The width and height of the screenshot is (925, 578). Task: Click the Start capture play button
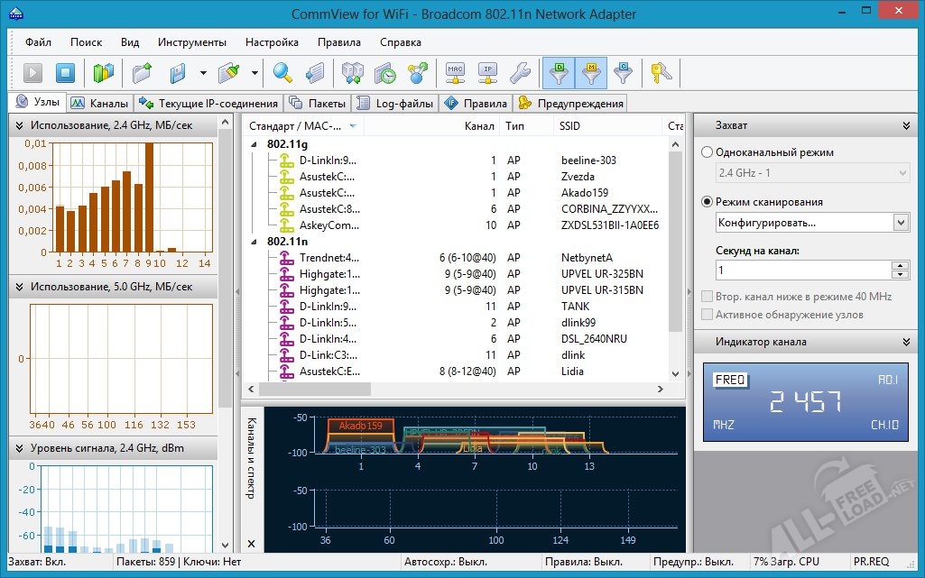point(32,73)
